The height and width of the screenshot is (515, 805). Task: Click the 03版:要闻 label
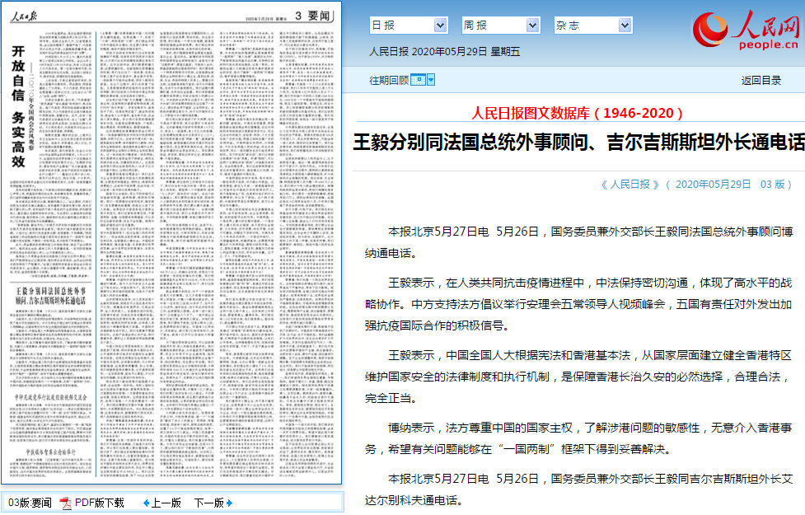[30, 503]
